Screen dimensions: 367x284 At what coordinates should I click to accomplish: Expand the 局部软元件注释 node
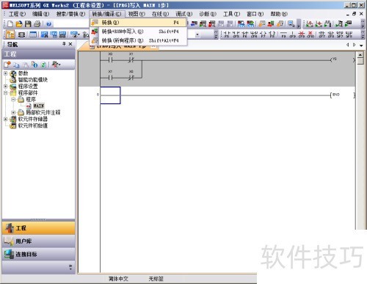(13, 112)
